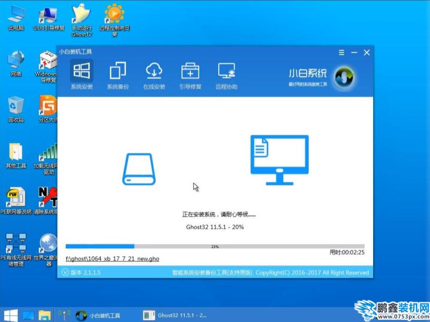Switch to 系统备份 tab
Image resolution: width=430 pixels, height=322 pixels.
coord(118,75)
